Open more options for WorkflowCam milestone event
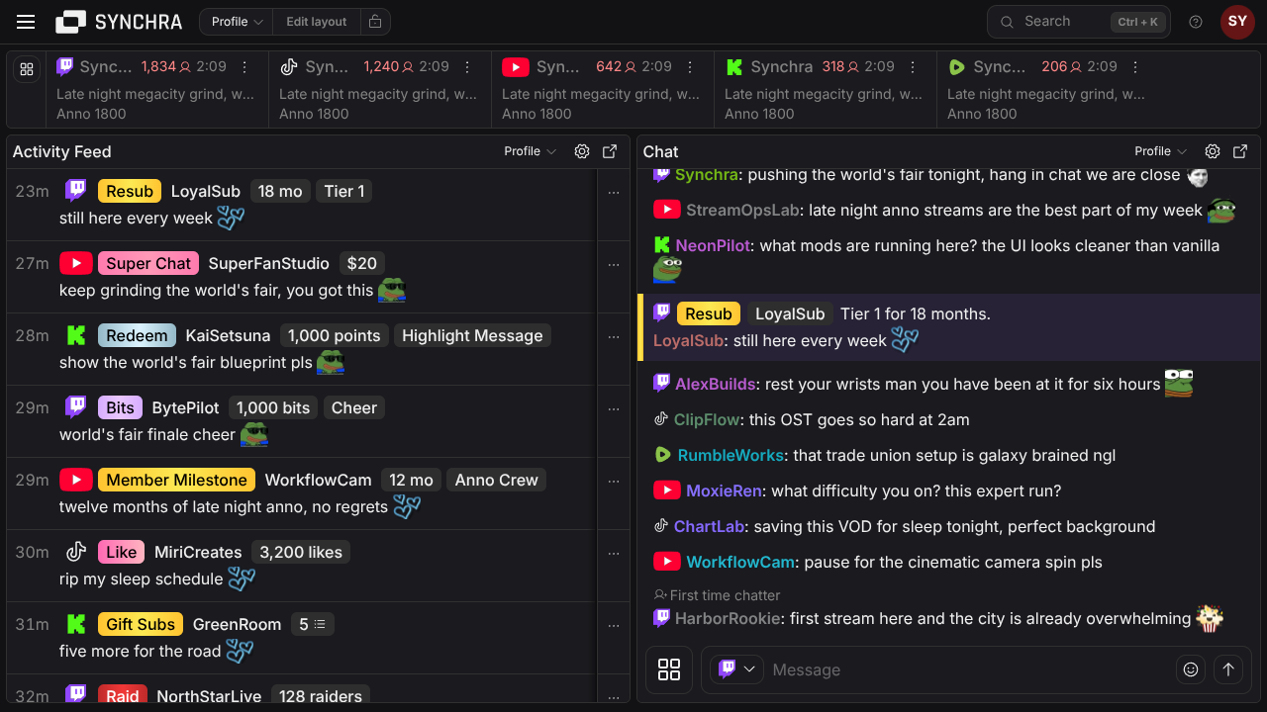 (x=614, y=482)
